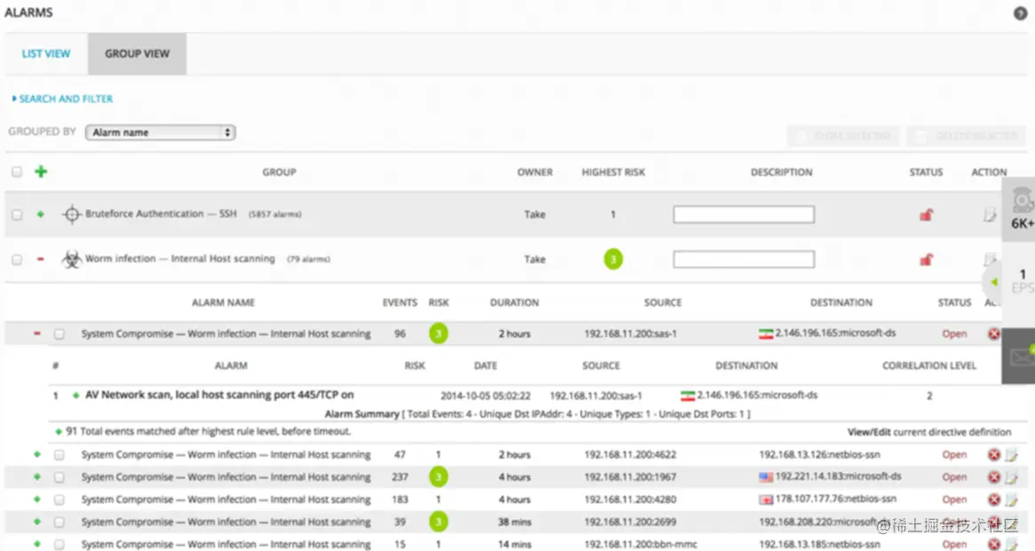Viewport: 1035px width, 551px height.
Task: Expand the 237-event Worm infection alarm
Action: click(37, 476)
